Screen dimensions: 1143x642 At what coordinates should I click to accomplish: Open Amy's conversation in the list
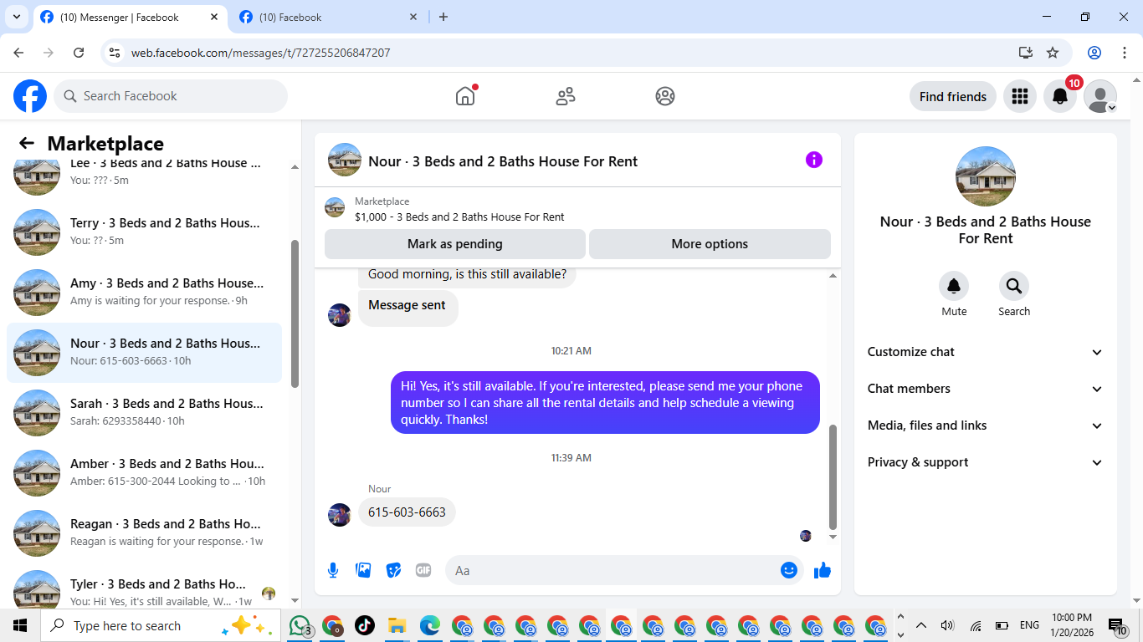144,292
